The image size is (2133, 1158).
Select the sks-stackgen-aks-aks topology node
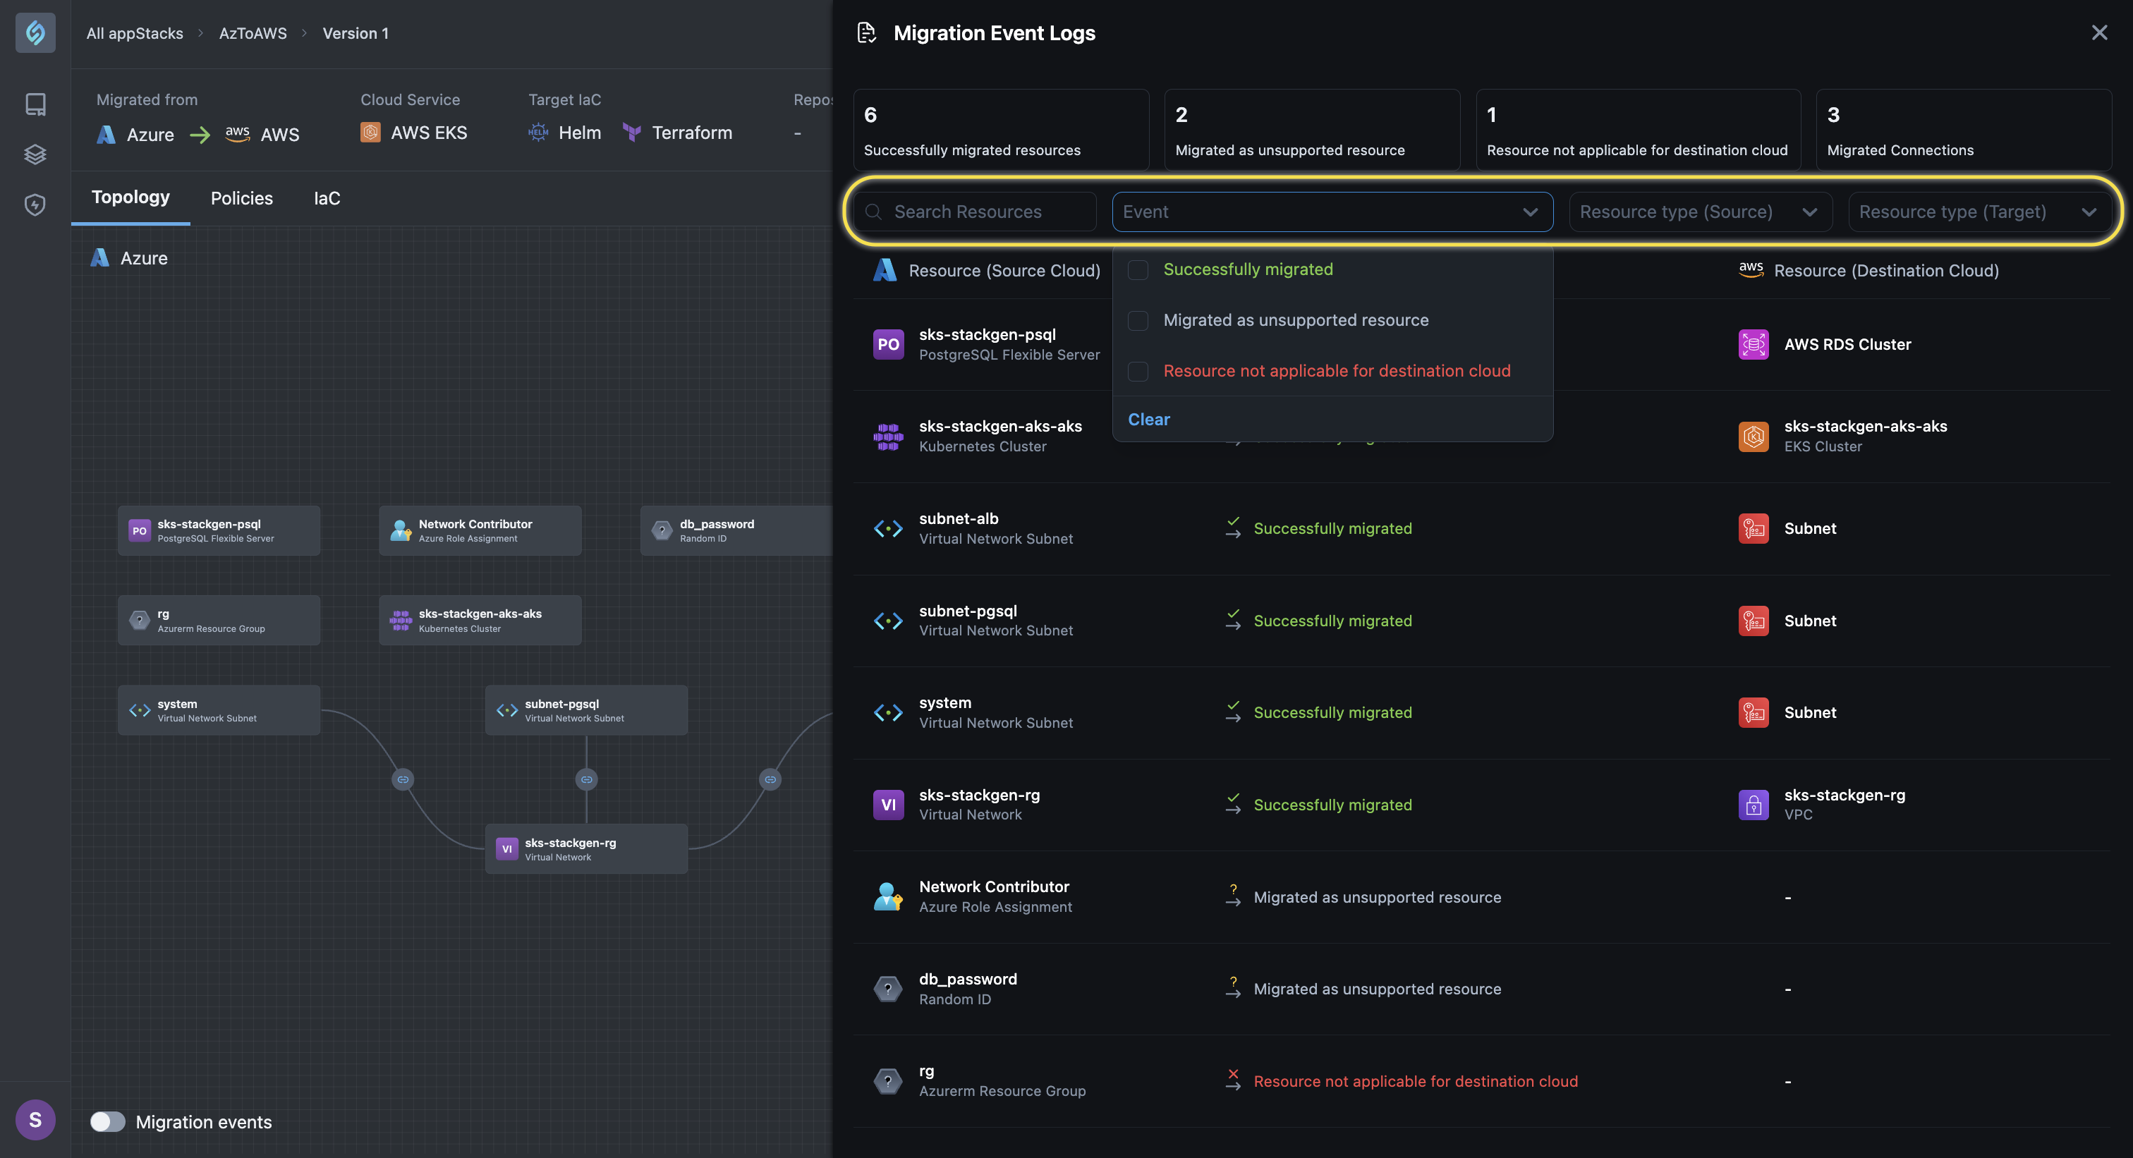[x=480, y=620]
